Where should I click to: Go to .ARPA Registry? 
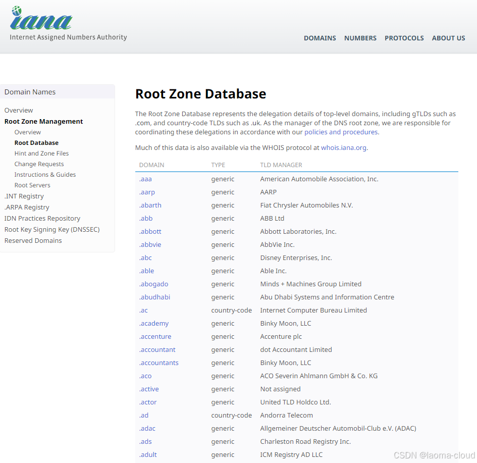pos(27,207)
